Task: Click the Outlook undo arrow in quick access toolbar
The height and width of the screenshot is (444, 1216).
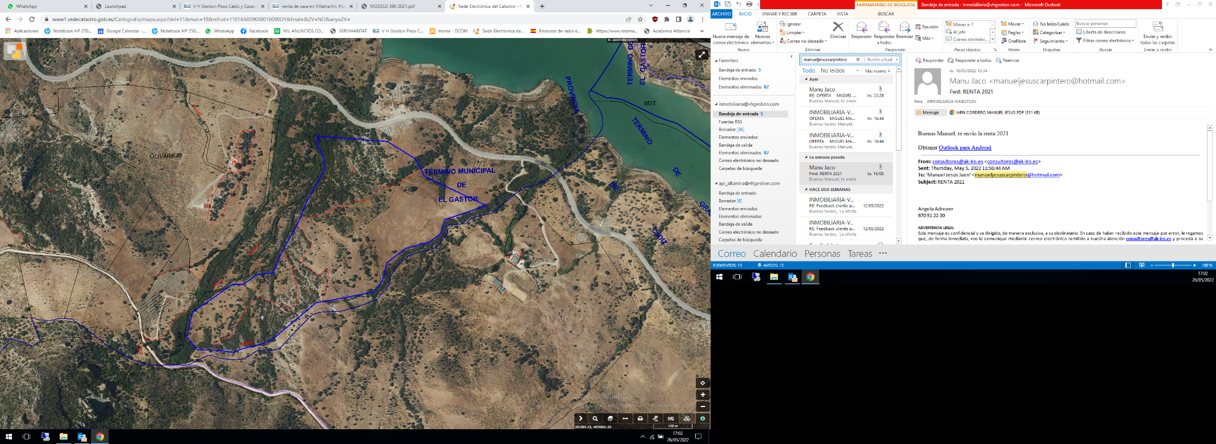Action: coord(738,5)
